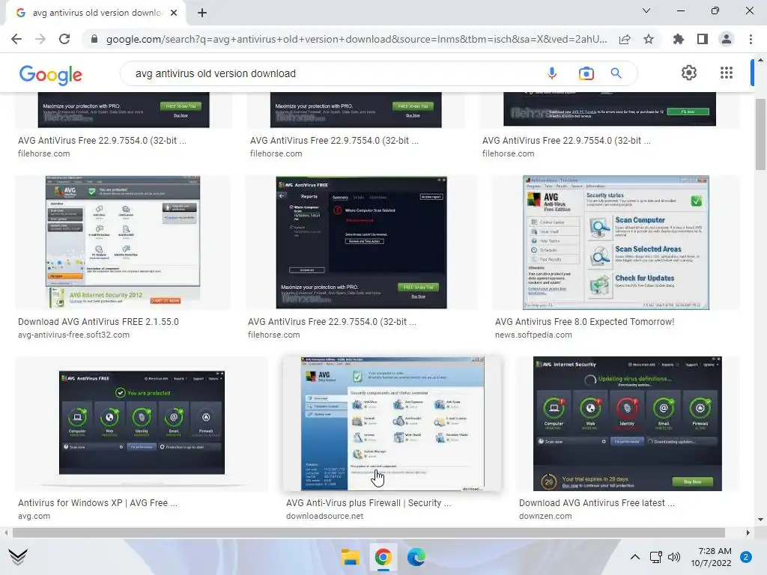Search by image with camera icon
767x575 pixels.
pos(586,73)
